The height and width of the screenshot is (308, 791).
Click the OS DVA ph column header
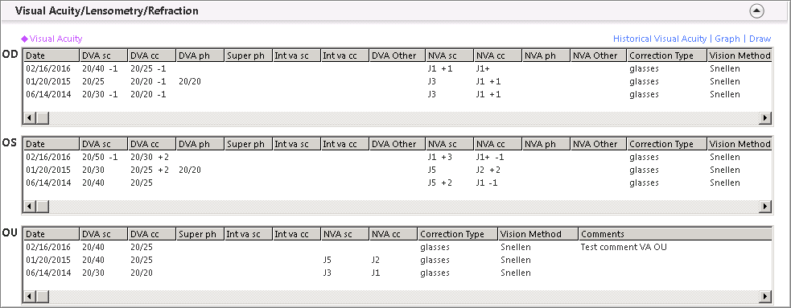pyautogui.click(x=200, y=144)
